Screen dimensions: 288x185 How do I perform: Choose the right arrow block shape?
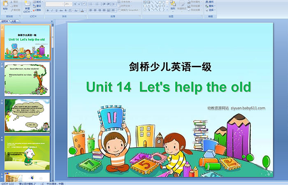click(160, 6)
